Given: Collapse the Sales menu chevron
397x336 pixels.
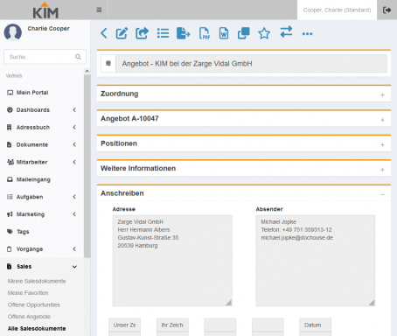Looking at the screenshot, I should (74, 267).
